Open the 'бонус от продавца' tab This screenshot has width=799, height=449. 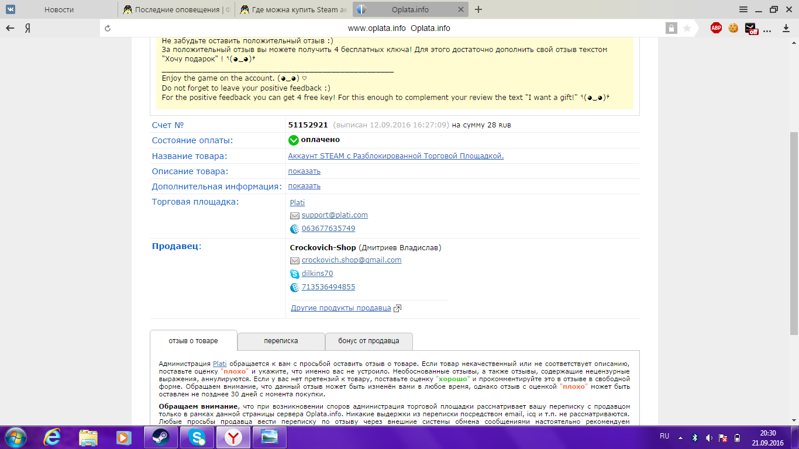[x=368, y=340]
